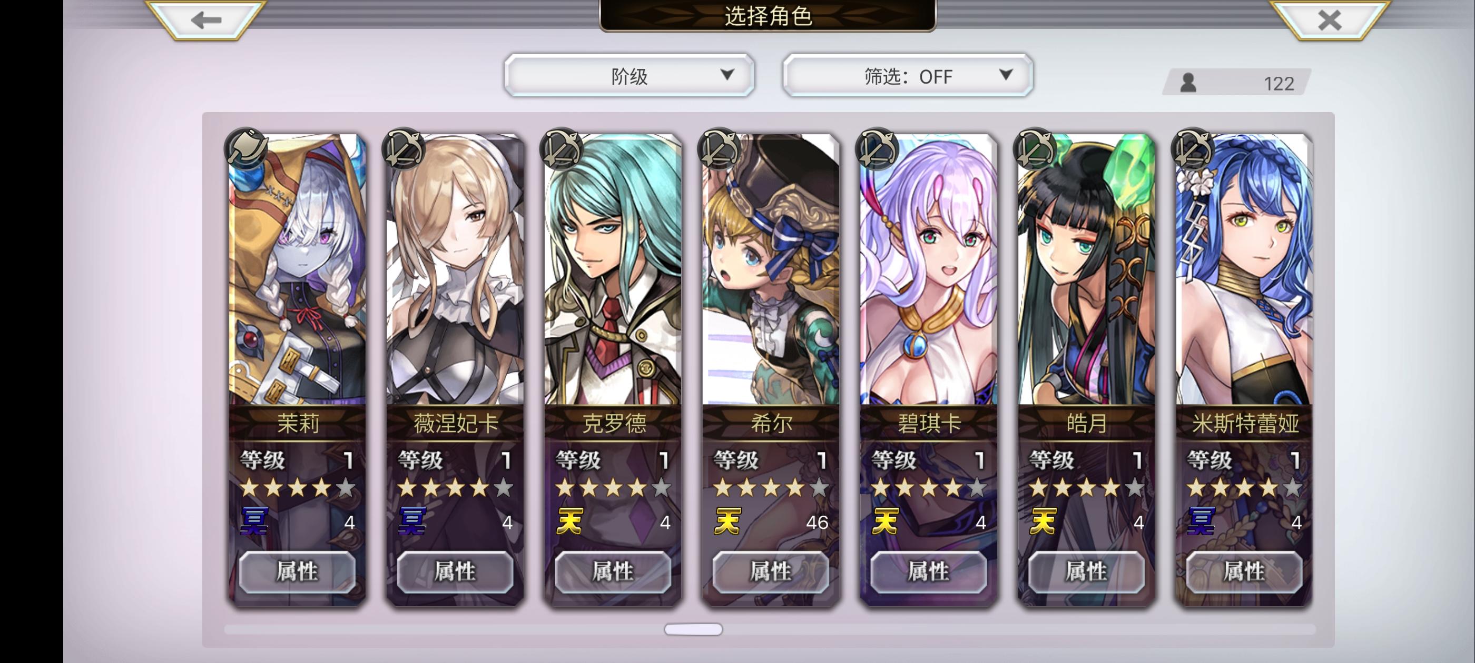Select the 克罗德 character portrait
This screenshot has height=663, width=1475.
pyautogui.click(x=613, y=269)
